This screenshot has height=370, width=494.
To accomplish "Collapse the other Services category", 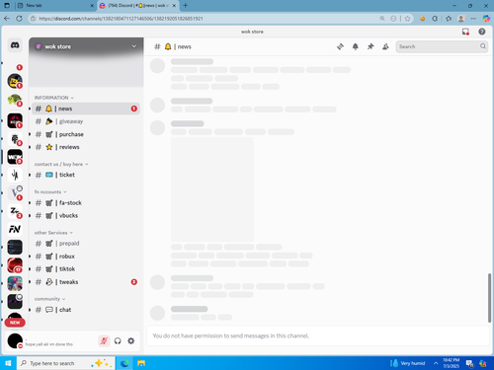I will click(53, 233).
